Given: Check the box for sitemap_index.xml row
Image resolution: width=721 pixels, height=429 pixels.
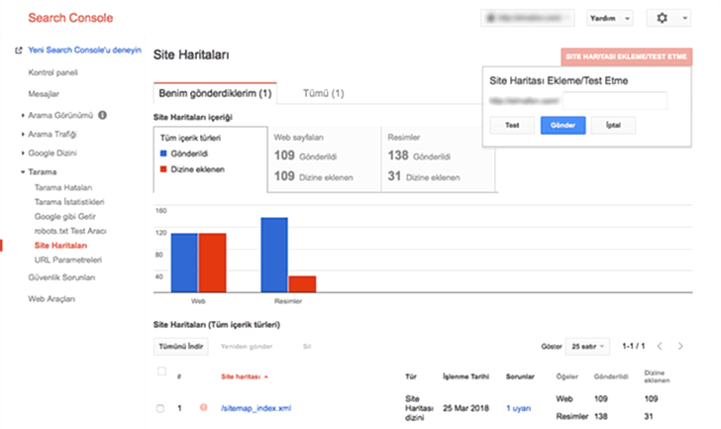Looking at the screenshot, I should pyautogui.click(x=160, y=408).
